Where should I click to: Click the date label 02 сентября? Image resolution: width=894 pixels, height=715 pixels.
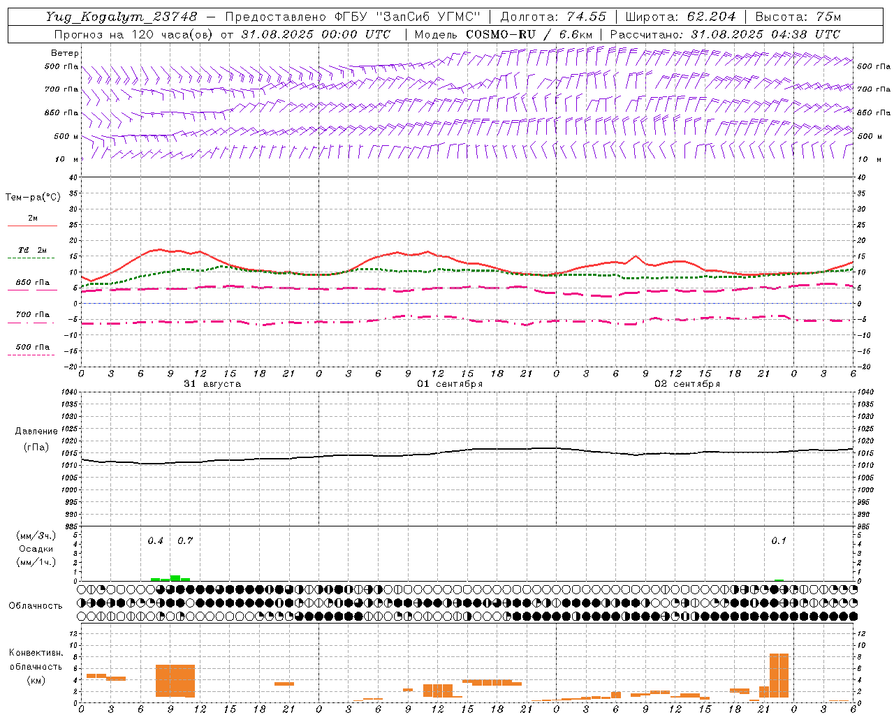[x=687, y=384]
